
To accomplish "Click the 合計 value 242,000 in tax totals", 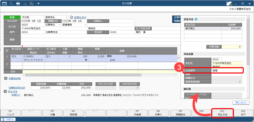I will [x=82, y=88].
